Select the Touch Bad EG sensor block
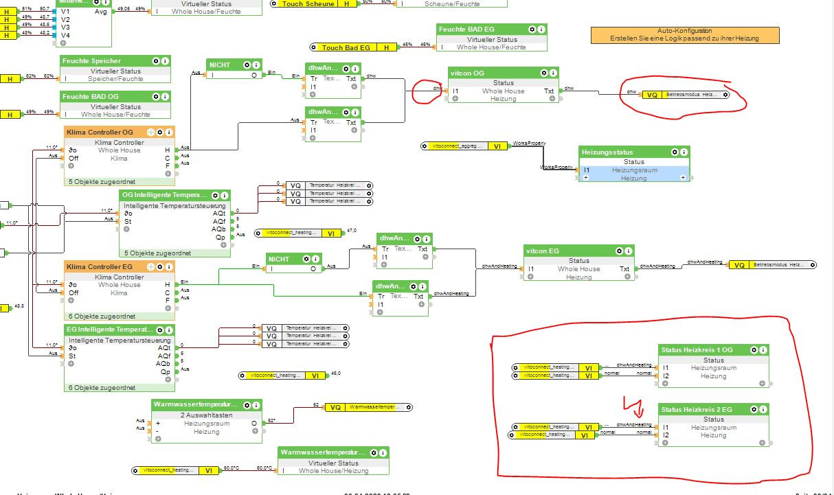The image size is (834, 495). pyautogui.click(x=353, y=47)
